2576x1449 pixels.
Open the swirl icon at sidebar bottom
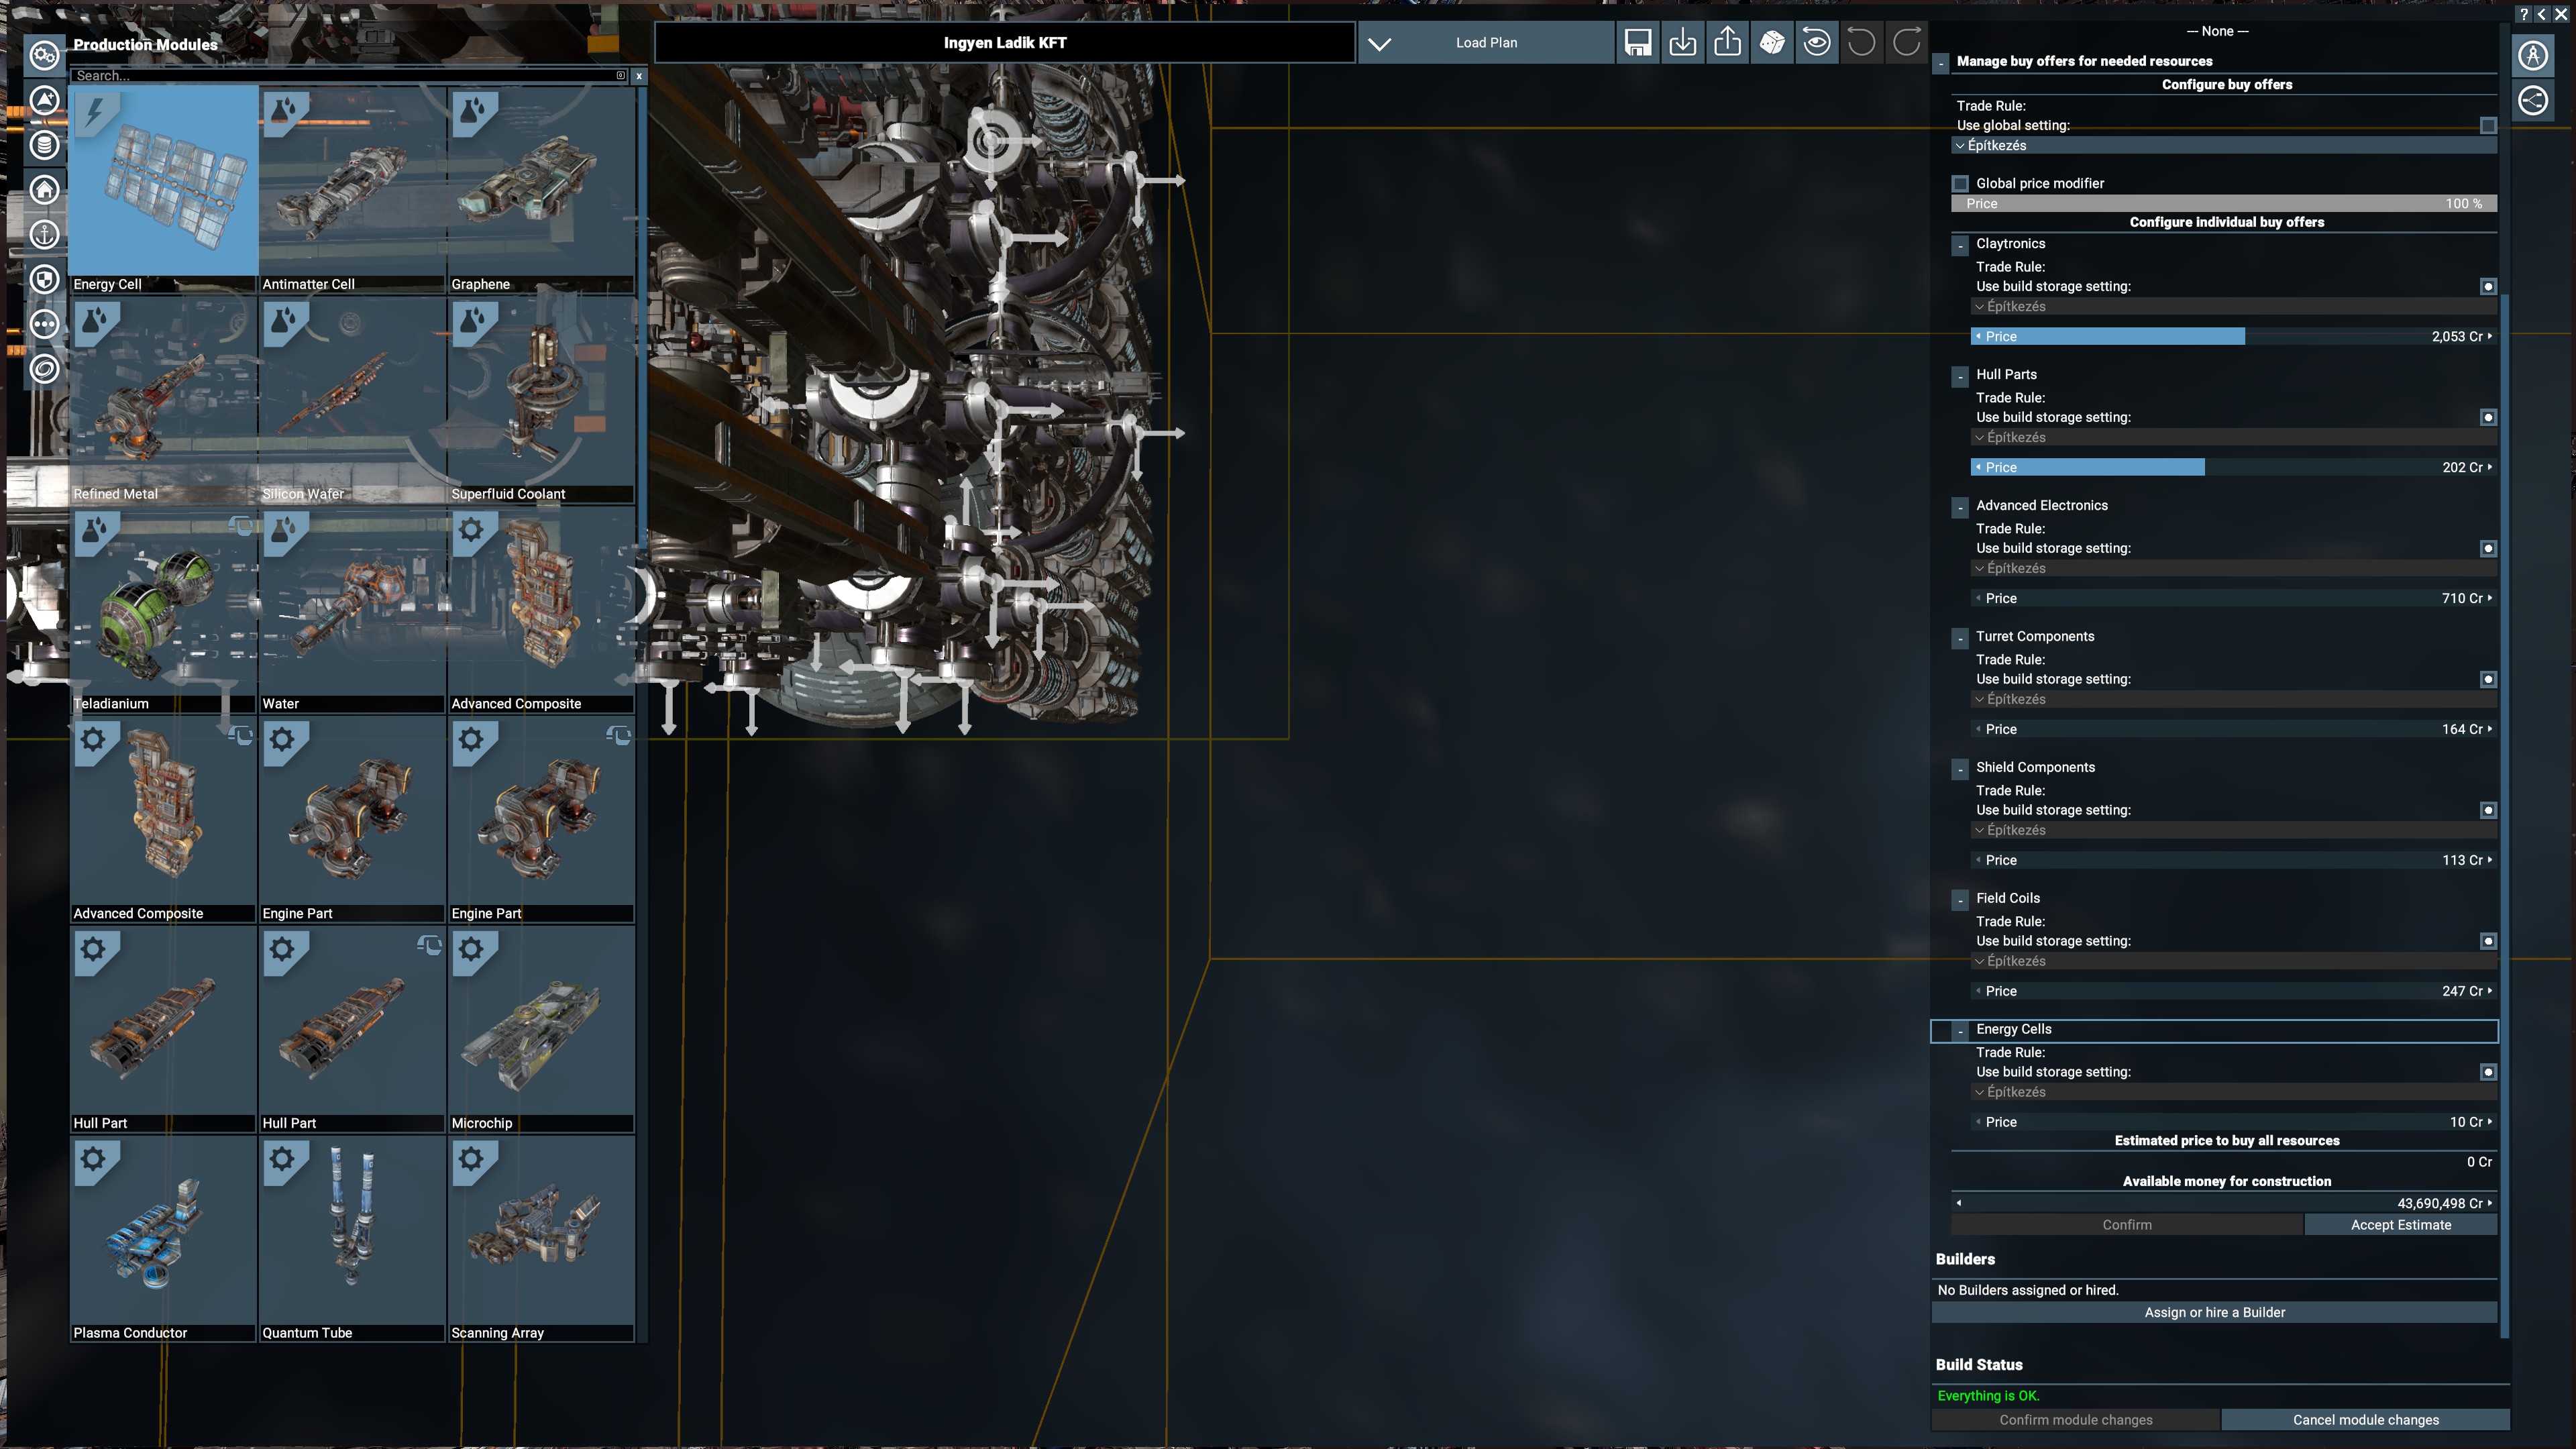tap(44, 369)
